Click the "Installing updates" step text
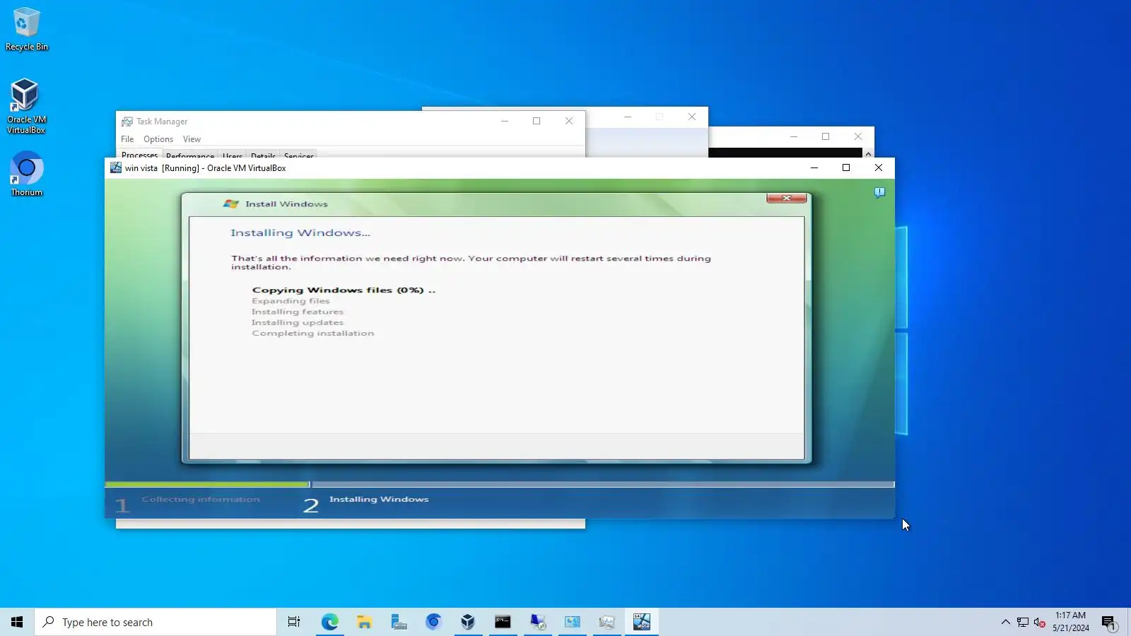 298,322
